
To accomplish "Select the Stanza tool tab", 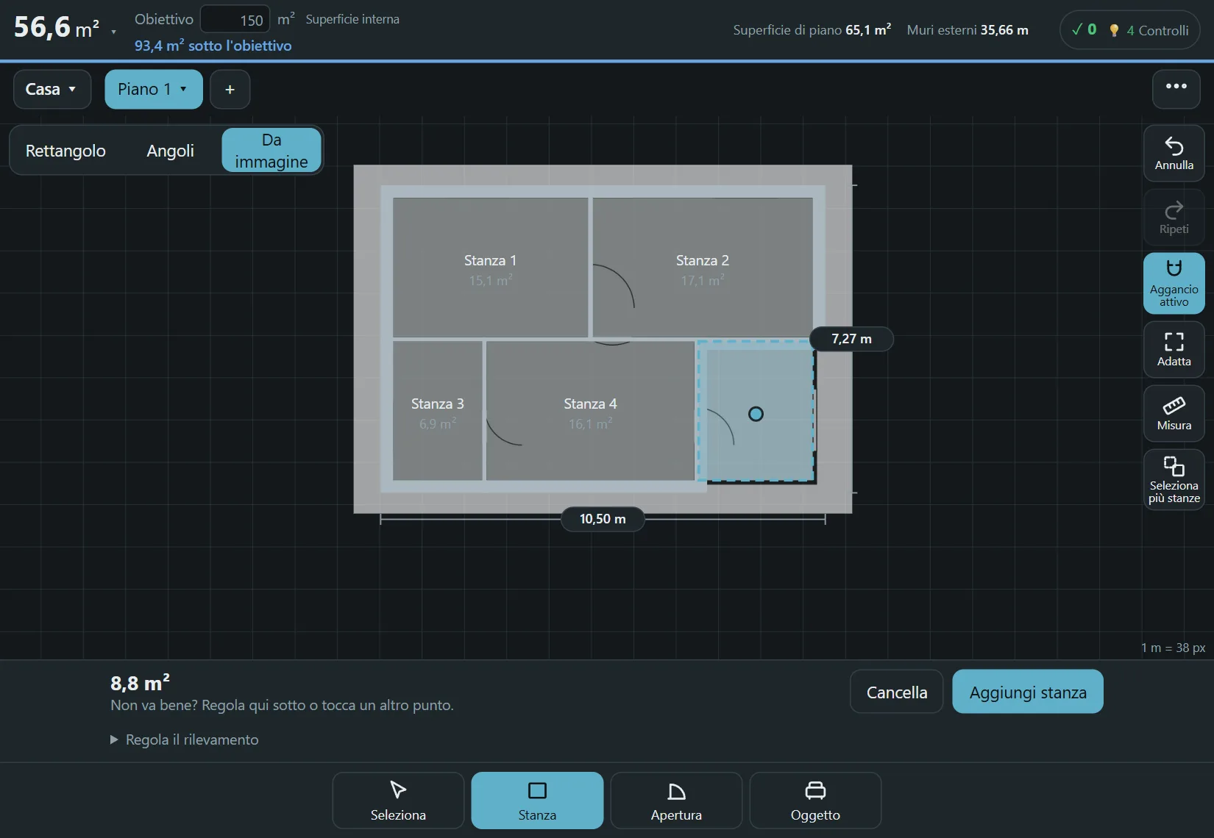I will coord(537,801).
